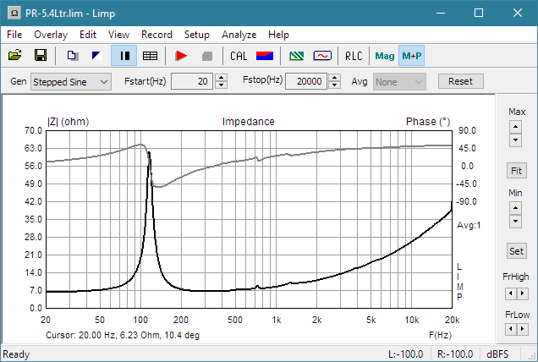This screenshot has height=362, width=538.
Task: Click the generator sine wave icon
Action: [322, 56]
